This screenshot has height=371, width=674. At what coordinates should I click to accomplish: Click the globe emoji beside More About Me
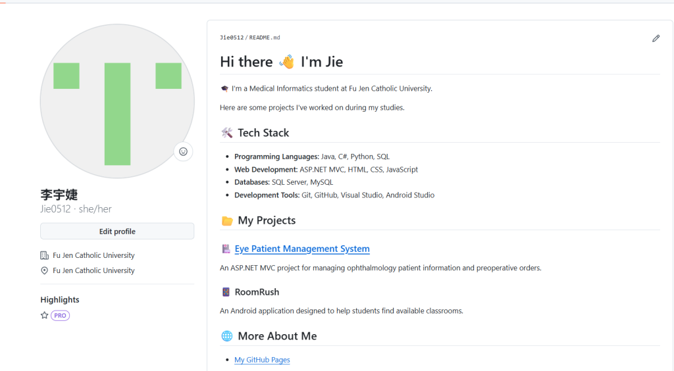pyautogui.click(x=227, y=336)
